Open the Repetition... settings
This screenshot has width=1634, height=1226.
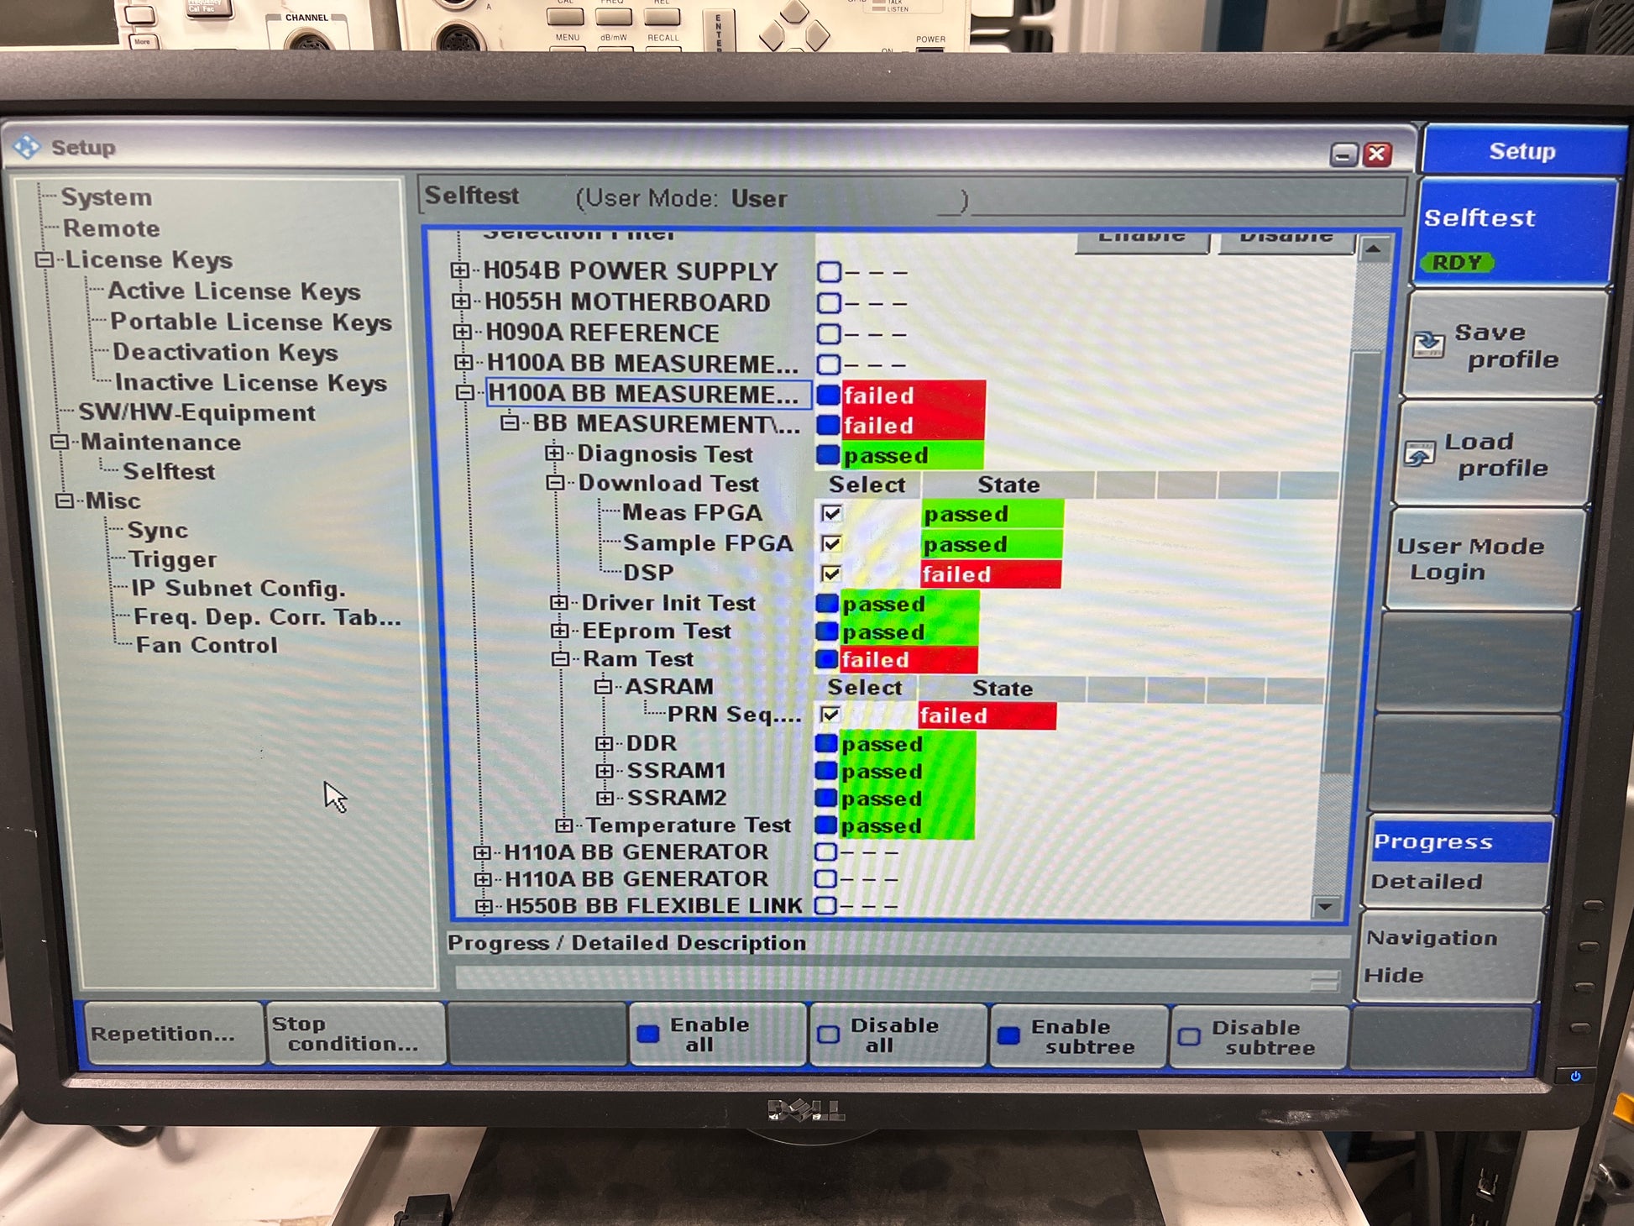pyautogui.click(x=173, y=1034)
